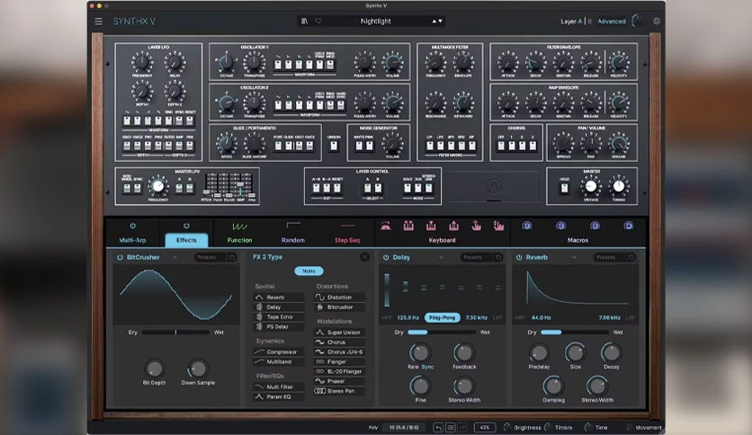This screenshot has height=435, width=752.
Task: Switch to the Function tab
Action: (240, 240)
